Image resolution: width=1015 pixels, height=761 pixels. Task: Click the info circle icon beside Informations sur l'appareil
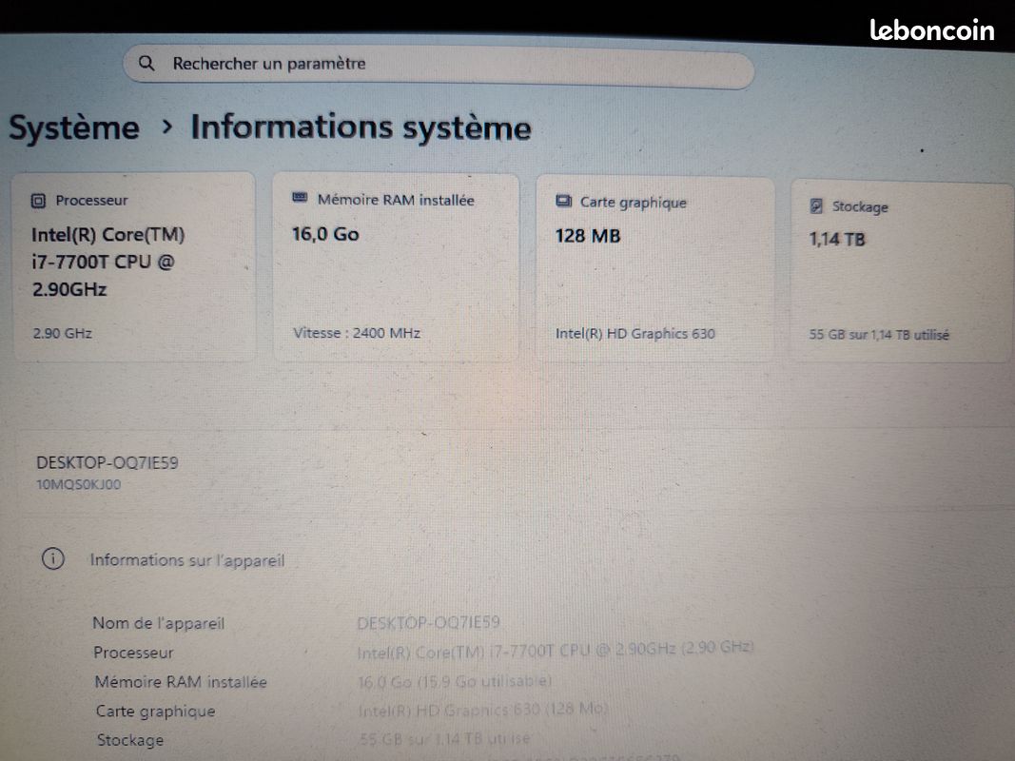pyautogui.click(x=53, y=558)
